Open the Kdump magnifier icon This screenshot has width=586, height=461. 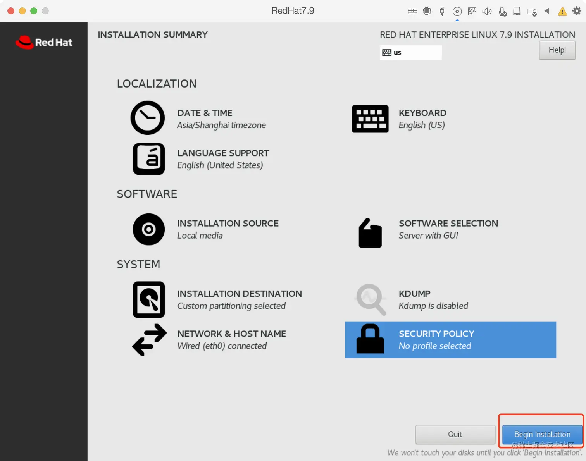click(371, 299)
